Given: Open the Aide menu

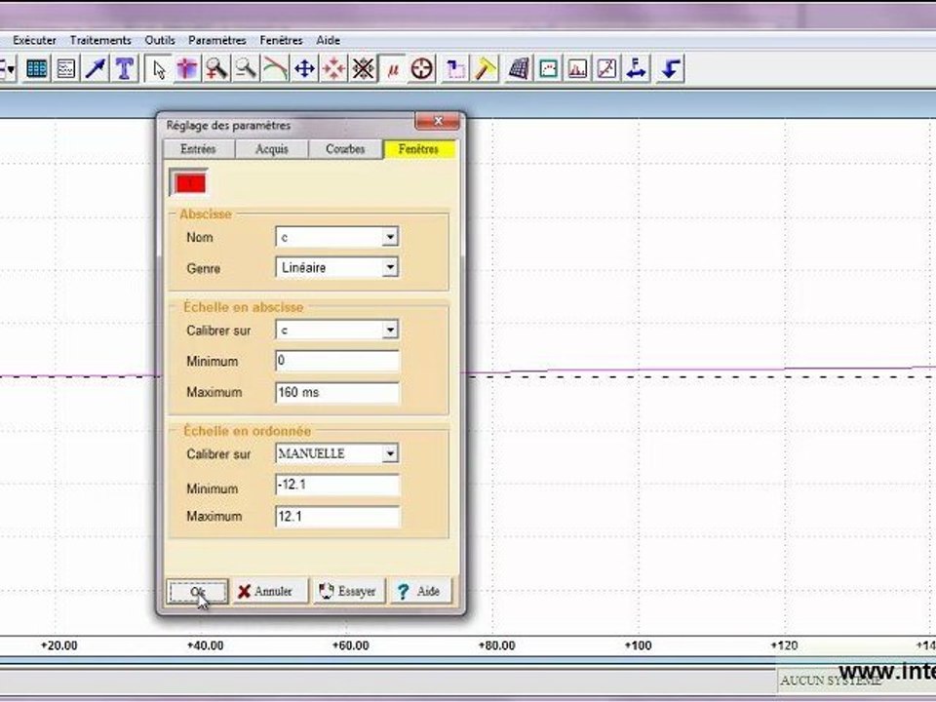Looking at the screenshot, I should coord(329,41).
